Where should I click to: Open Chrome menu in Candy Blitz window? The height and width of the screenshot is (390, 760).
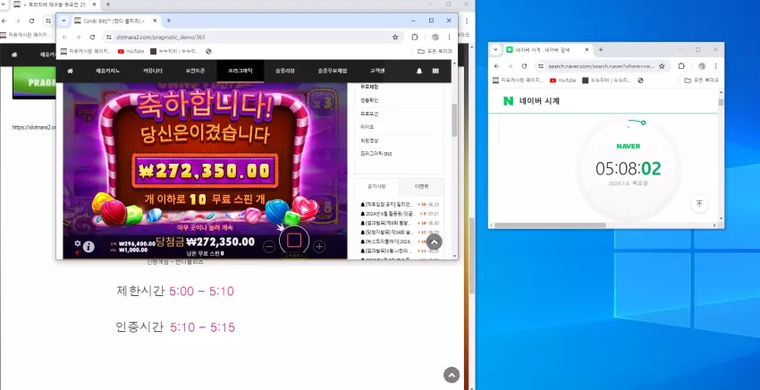(x=450, y=37)
